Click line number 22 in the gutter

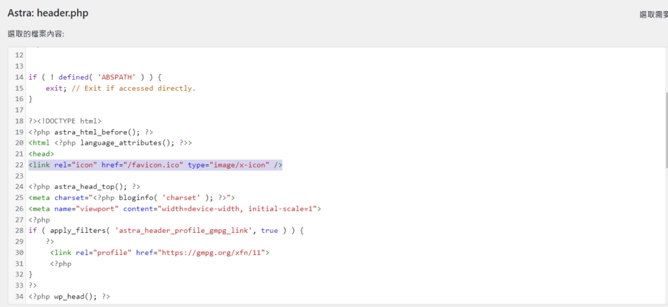pyautogui.click(x=18, y=165)
